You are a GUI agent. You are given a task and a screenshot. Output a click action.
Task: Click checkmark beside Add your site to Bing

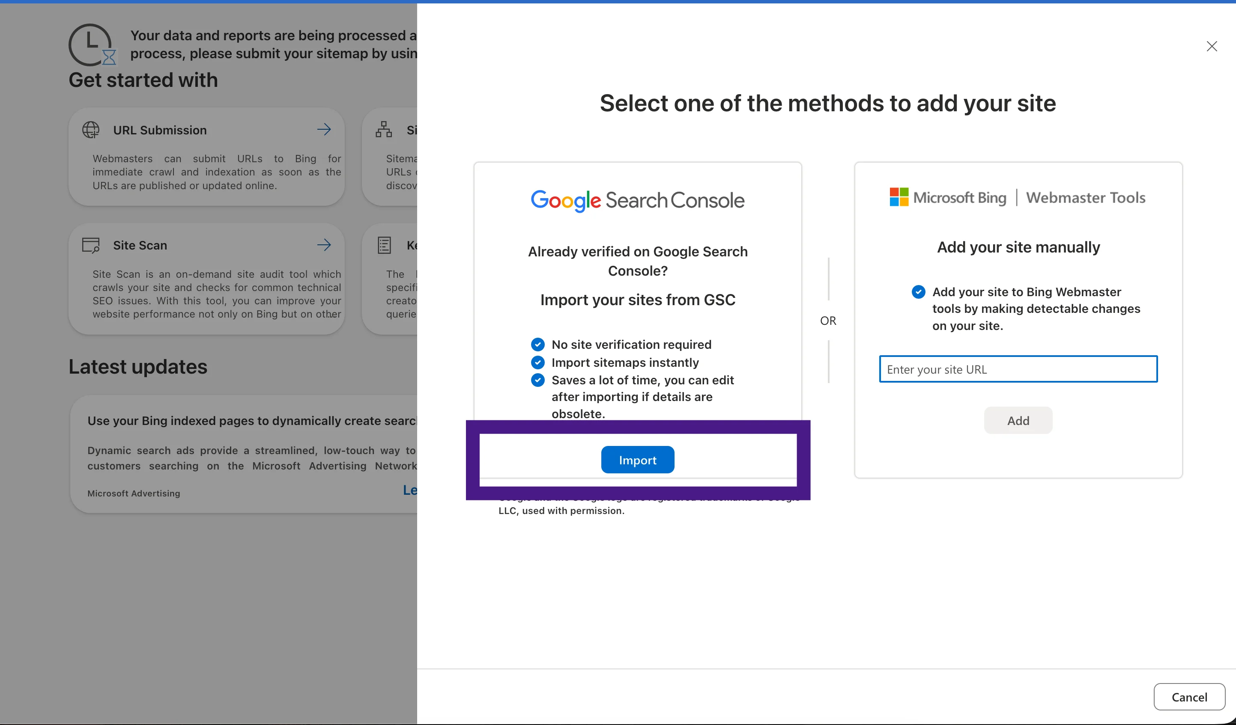pyautogui.click(x=918, y=291)
